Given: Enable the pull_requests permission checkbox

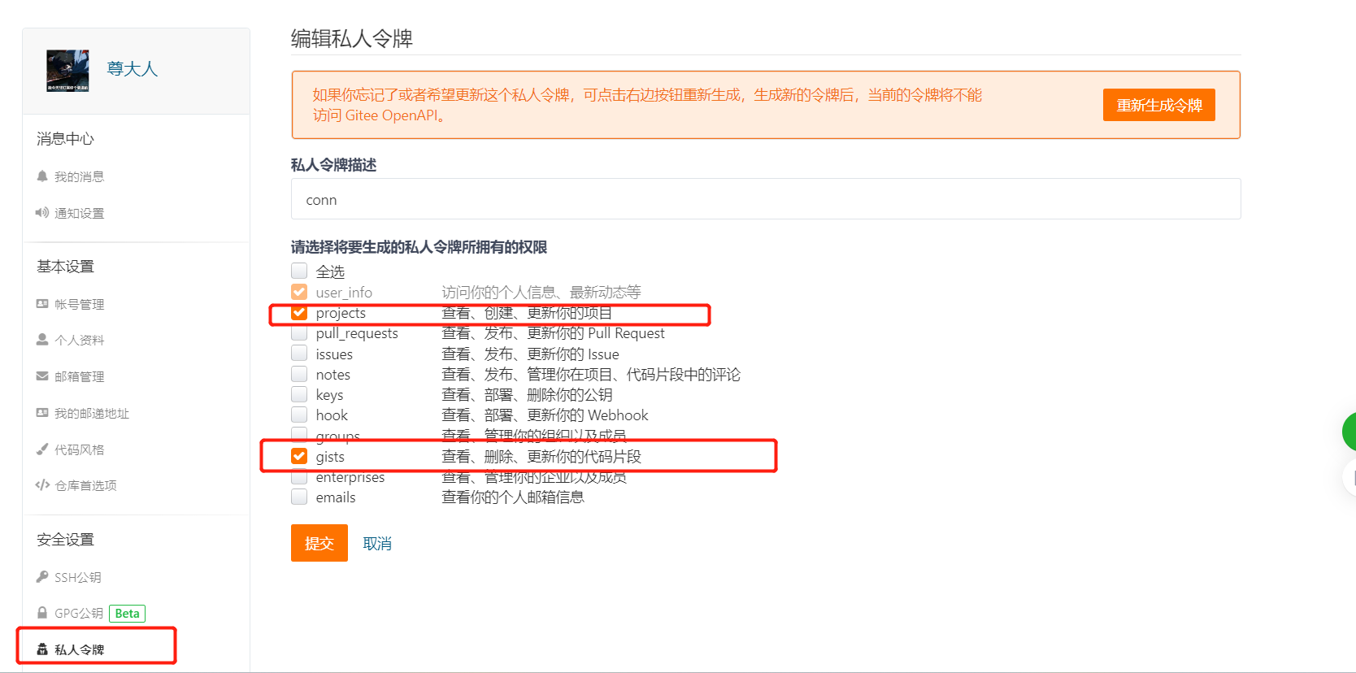Looking at the screenshot, I should tap(299, 333).
